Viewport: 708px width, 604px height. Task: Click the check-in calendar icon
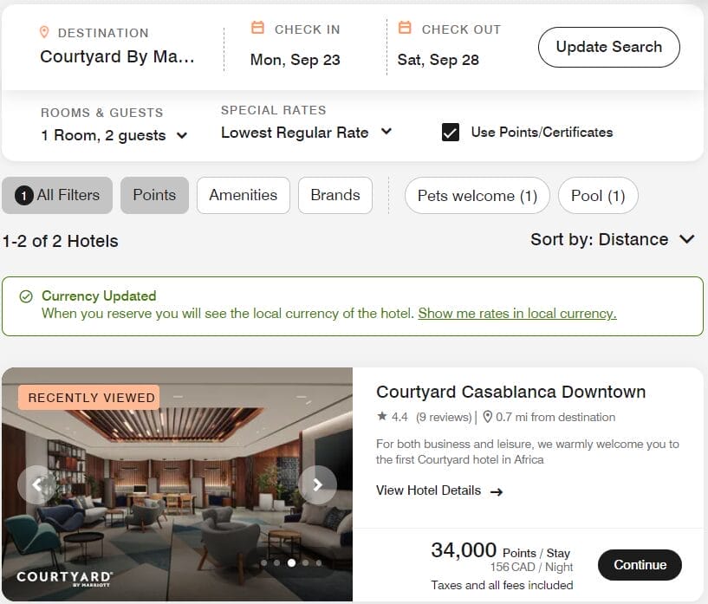[257, 29]
